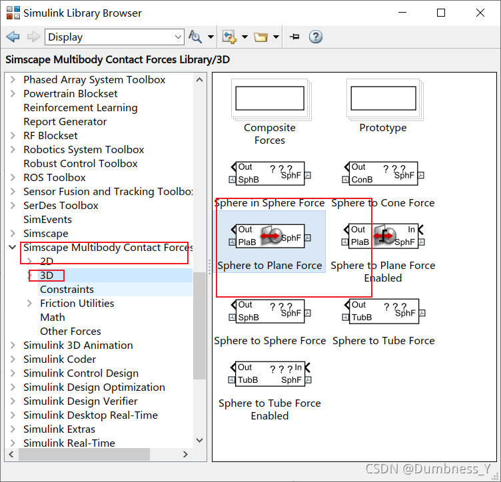
Task: Expand the RF Blockset node
Action: (13, 136)
